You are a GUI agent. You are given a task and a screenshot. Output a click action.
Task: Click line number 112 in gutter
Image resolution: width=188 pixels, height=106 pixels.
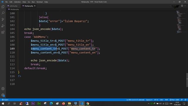click(12, 60)
